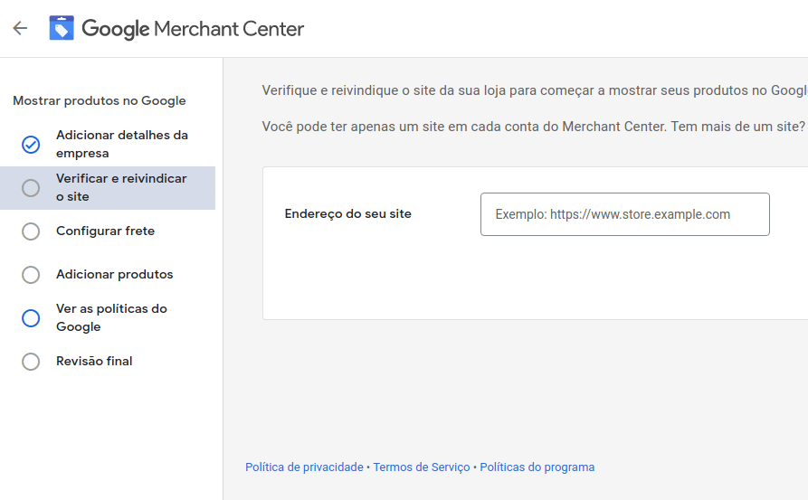Focus the website address input field

(625, 214)
